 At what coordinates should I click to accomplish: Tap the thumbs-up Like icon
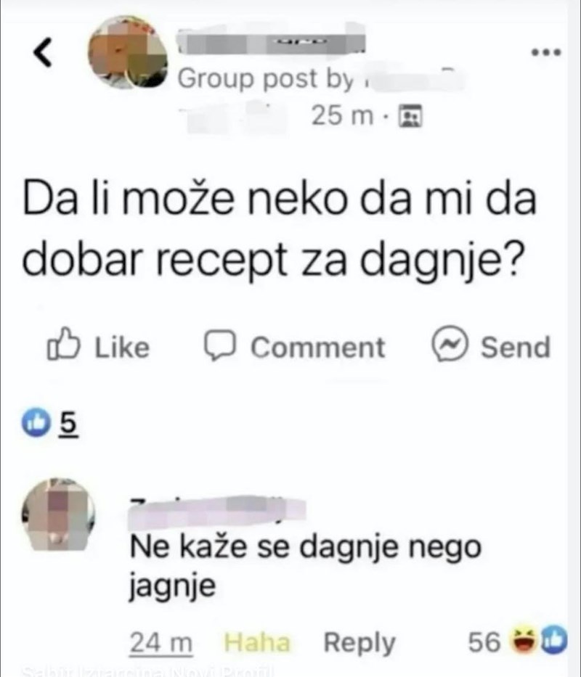click(64, 344)
